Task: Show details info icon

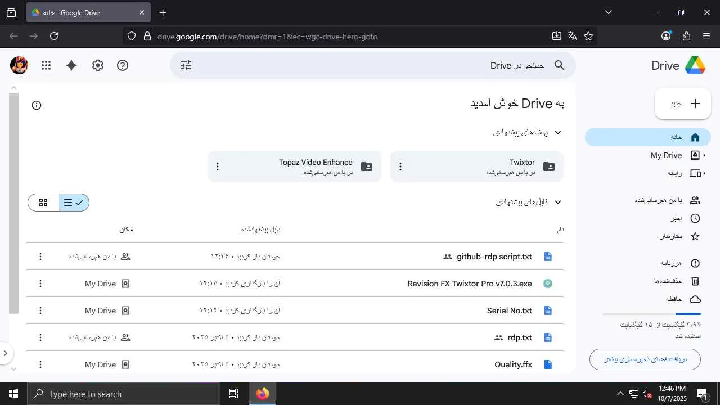Action: coord(37,105)
